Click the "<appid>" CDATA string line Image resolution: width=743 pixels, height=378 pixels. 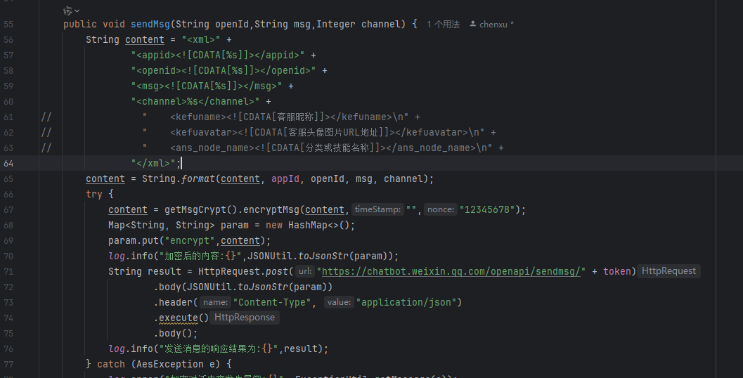click(x=218, y=55)
